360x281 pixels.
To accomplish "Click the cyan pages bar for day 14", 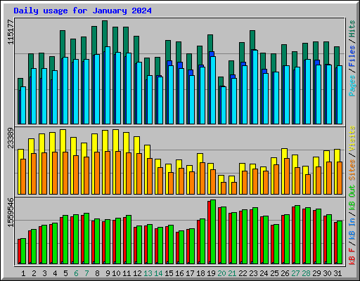I will 160,100.
